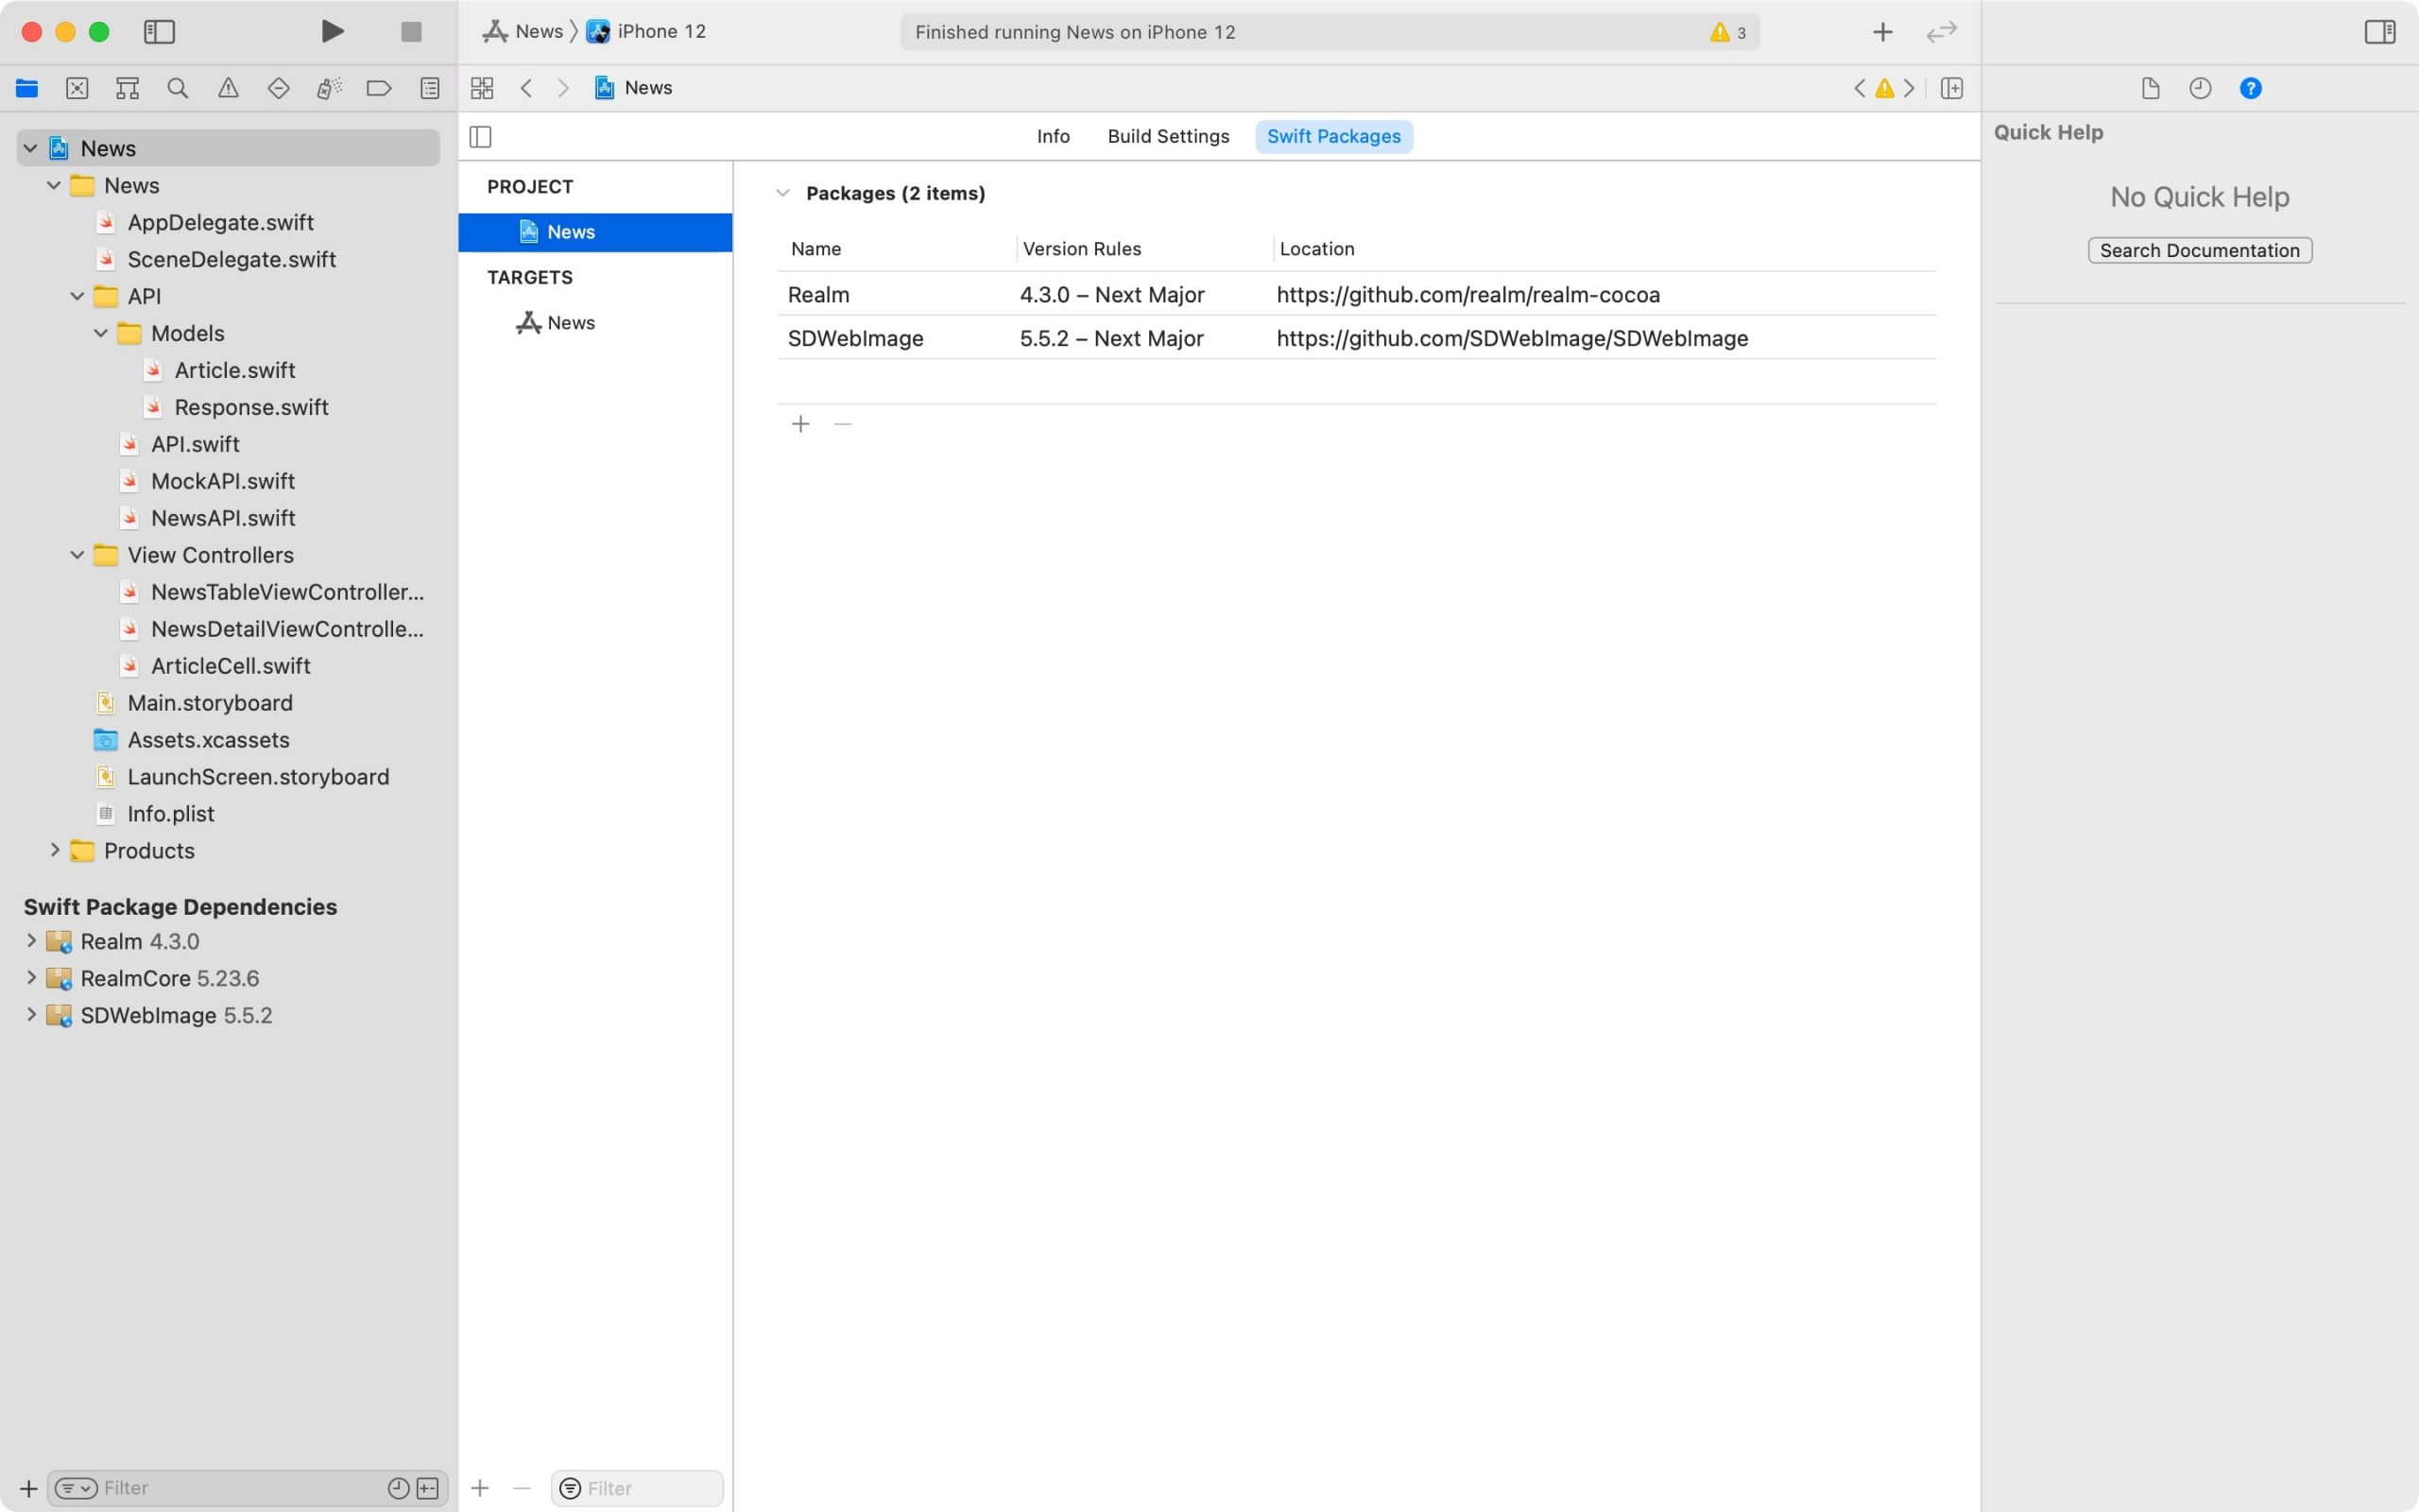Open AppDelegate.swift
Image resolution: width=2419 pixels, height=1512 pixels.
click(x=220, y=222)
